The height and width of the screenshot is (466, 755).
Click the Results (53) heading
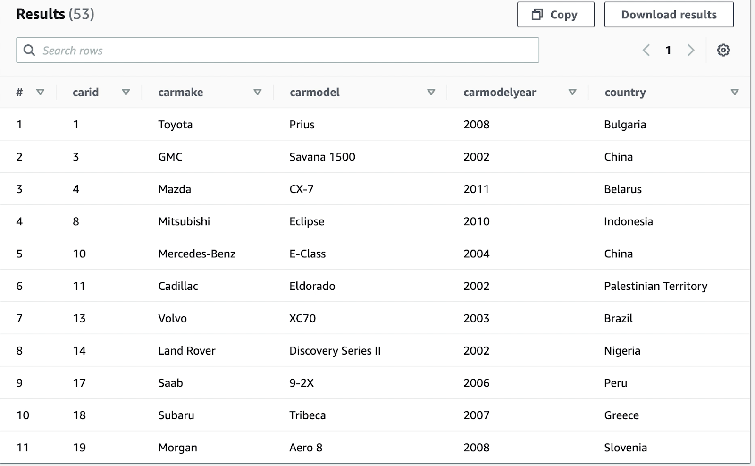[55, 14]
